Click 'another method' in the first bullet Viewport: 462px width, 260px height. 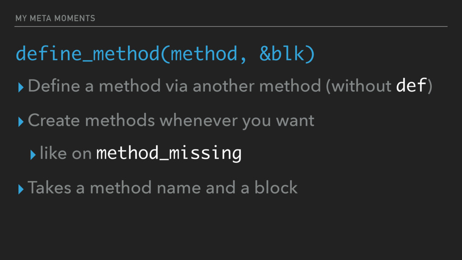(257, 86)
